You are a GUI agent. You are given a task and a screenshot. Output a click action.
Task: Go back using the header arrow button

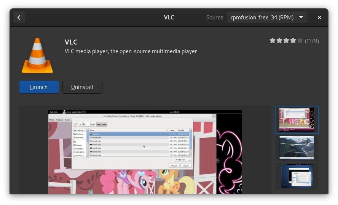coord(19,17)
